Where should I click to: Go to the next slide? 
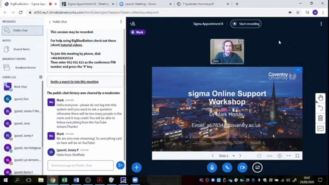pyautogui.click(x=240, y=156)
